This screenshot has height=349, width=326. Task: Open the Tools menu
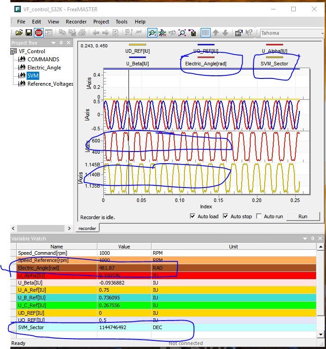click(121, 22)
